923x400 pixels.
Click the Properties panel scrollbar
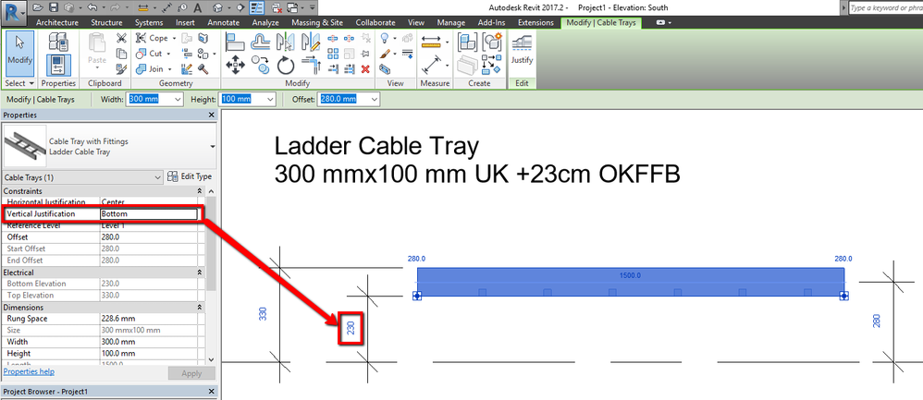click(211, 244)
